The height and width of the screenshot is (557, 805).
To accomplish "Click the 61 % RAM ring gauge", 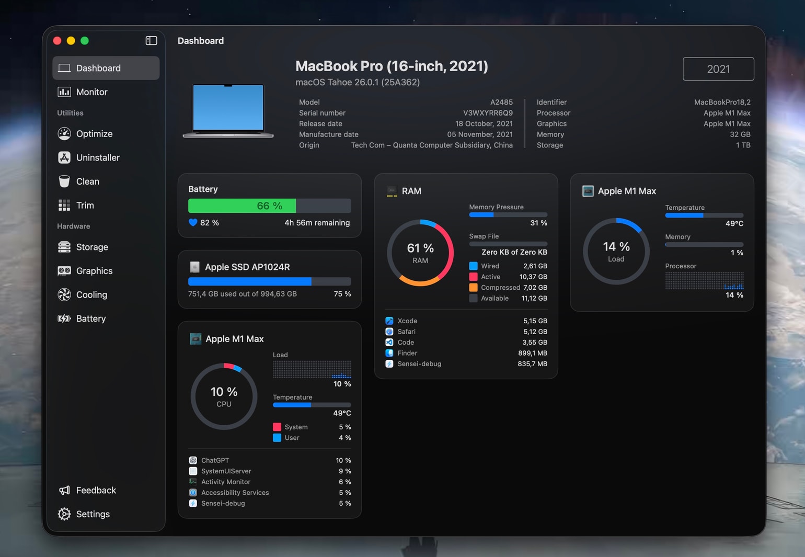I will pos(420,253).
